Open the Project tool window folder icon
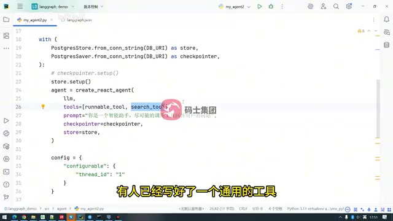 6,20
